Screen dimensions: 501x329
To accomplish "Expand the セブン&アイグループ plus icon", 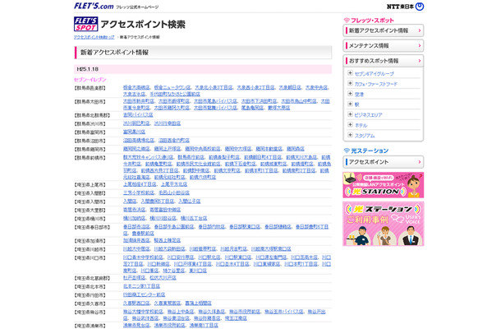I will tap(350, 73).
